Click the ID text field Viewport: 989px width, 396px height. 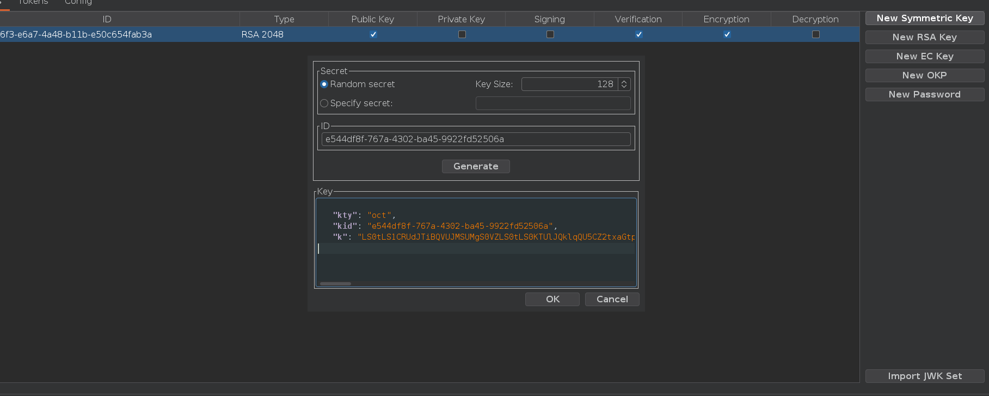(476, 139)
